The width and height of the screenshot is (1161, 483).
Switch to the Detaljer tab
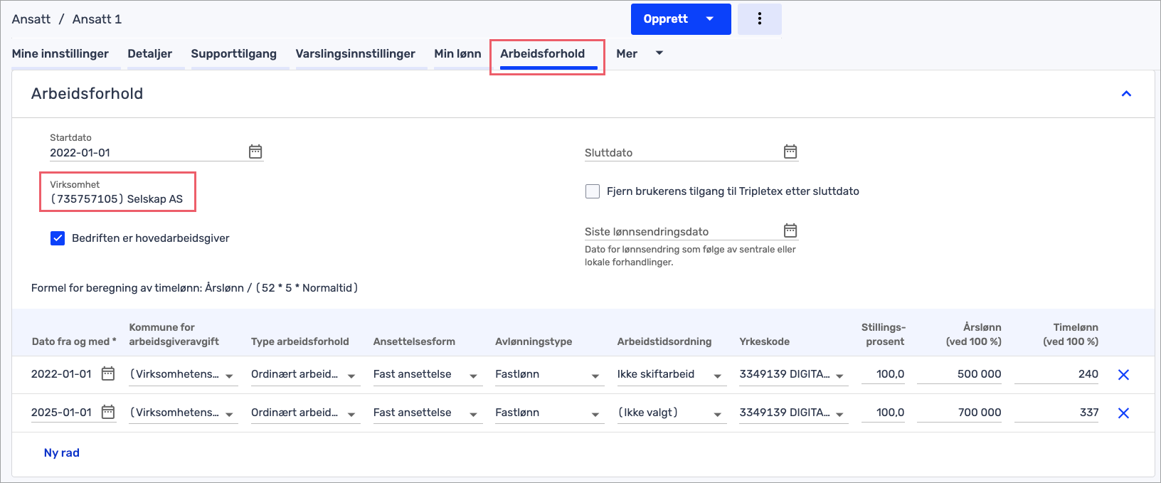tap(150, 53)
